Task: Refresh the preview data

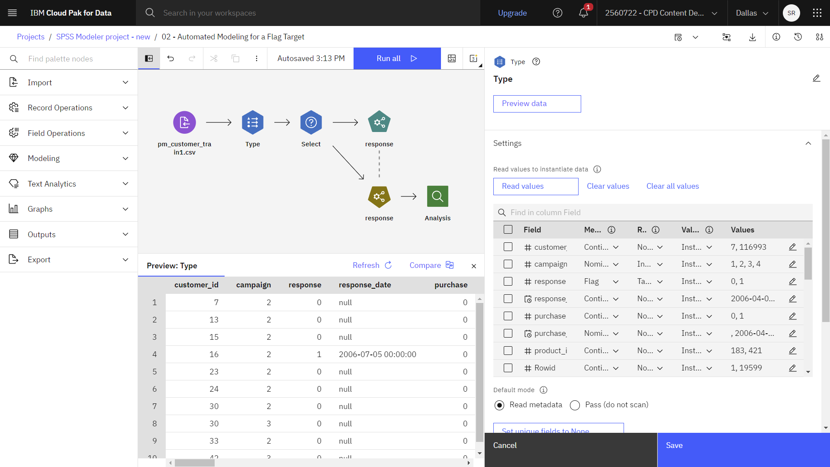Action: click(x=372, y=265)
